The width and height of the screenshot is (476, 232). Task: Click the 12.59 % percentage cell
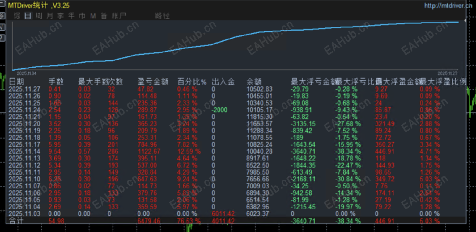tap(189, 151)
